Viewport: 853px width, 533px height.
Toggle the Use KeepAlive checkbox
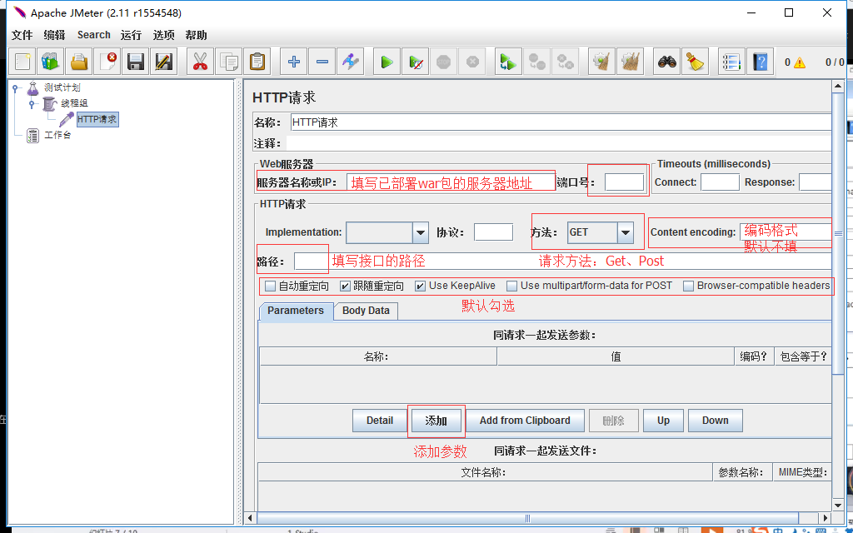tap(420, 286)
